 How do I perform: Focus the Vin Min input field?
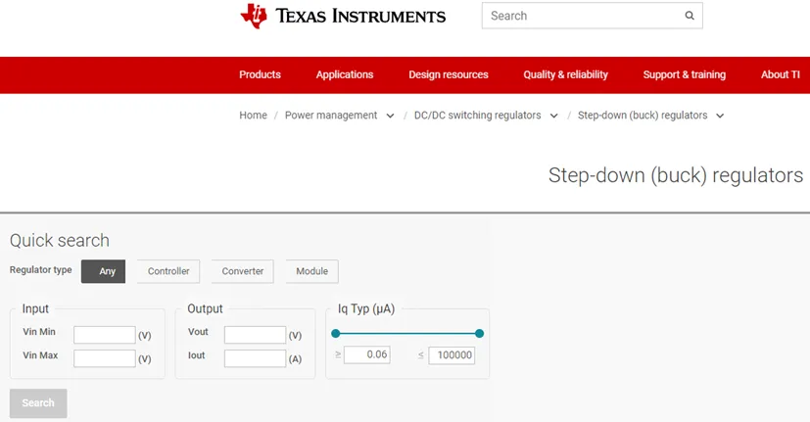pos(105,335)
